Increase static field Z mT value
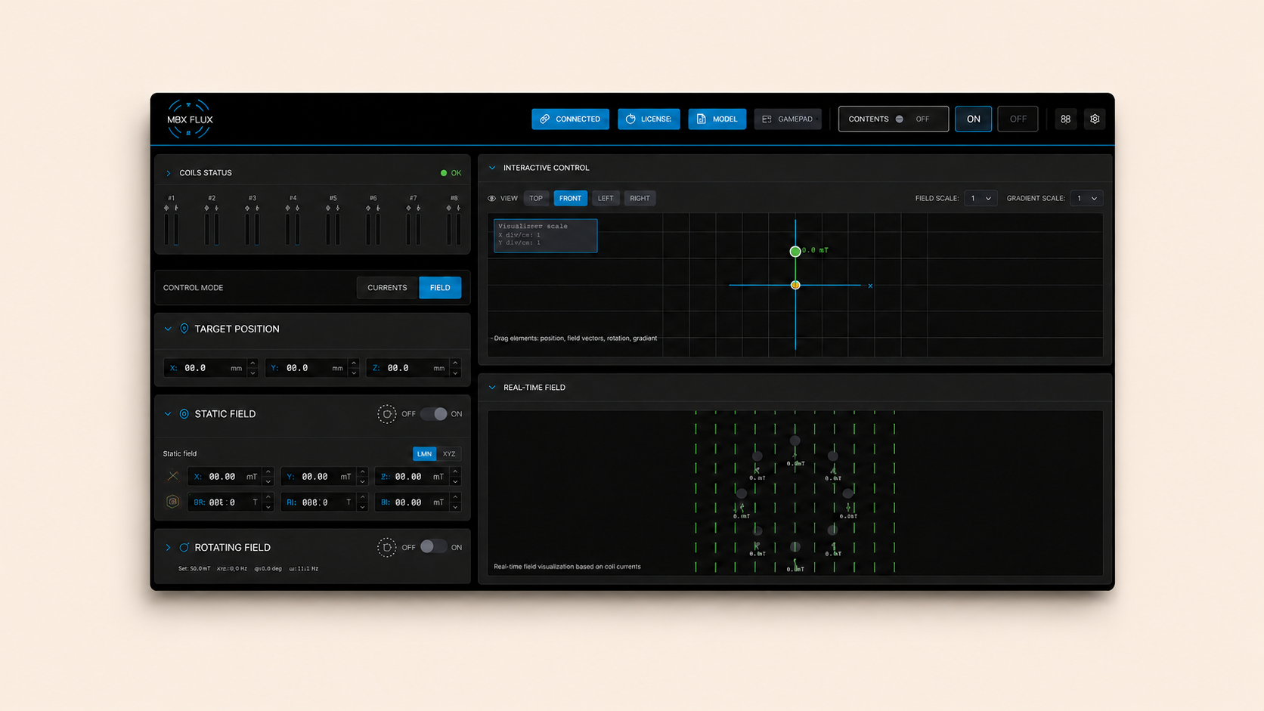The width and height of the screenshot is (1264, 711). (455, 472)
